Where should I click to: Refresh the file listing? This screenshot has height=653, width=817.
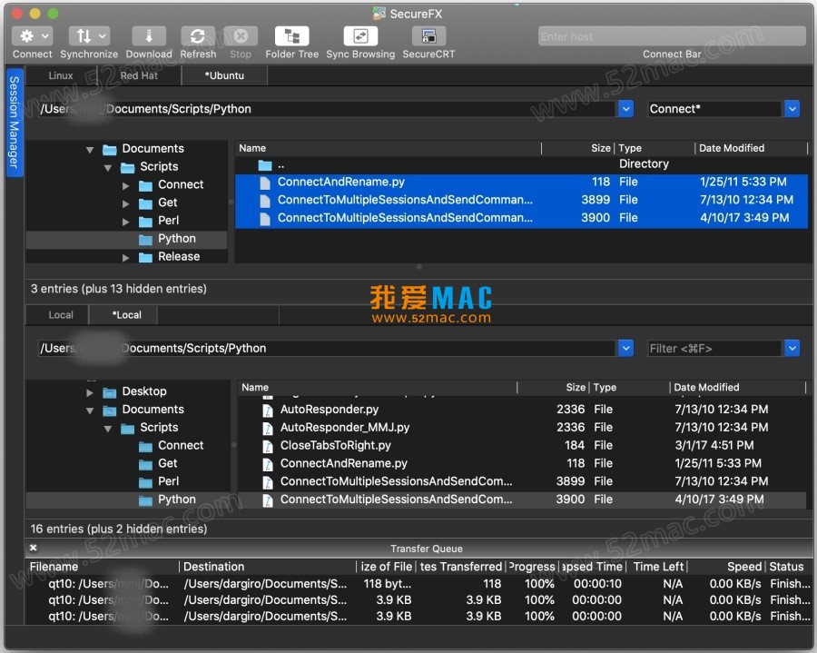coord(198,36)
